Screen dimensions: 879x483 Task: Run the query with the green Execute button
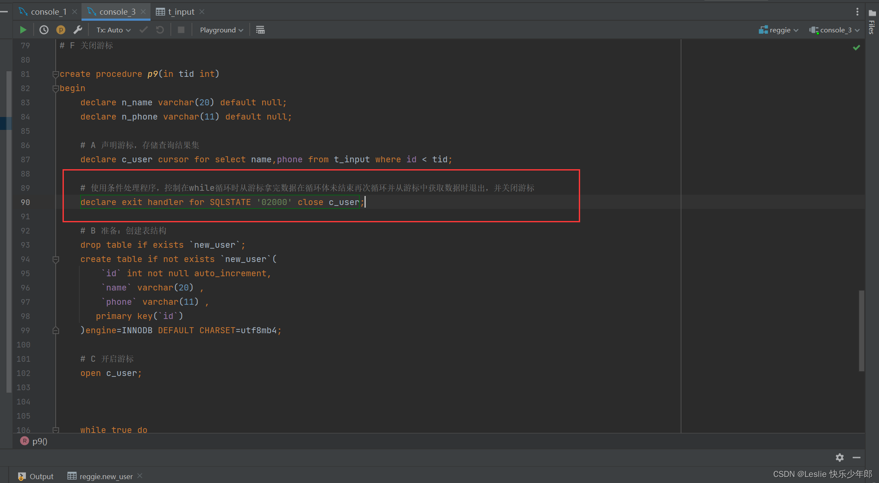point(23,30)
